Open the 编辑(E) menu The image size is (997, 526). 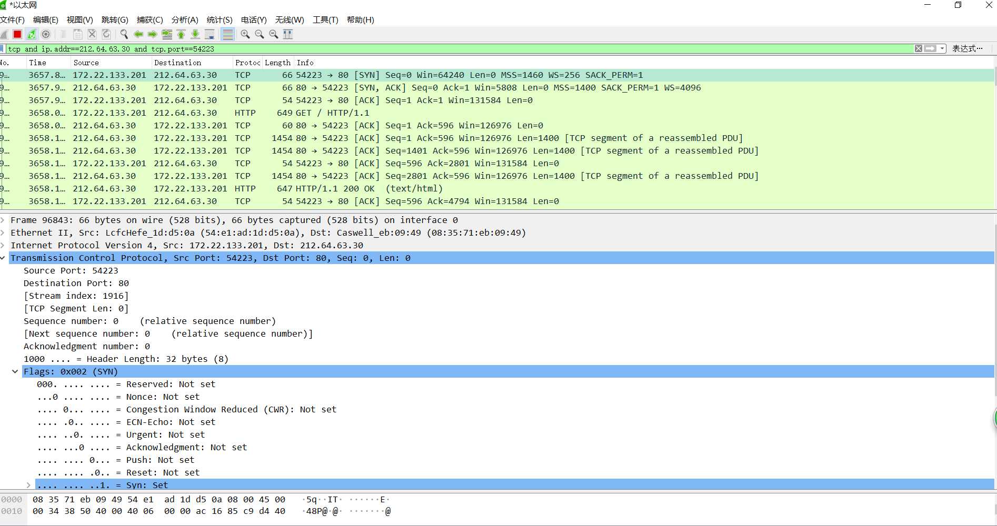pyautogui.click(x=46, y=20)
